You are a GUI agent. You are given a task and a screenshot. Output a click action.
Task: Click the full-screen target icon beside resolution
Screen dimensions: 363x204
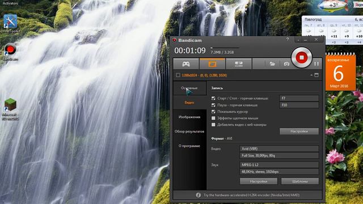point(316,75)
